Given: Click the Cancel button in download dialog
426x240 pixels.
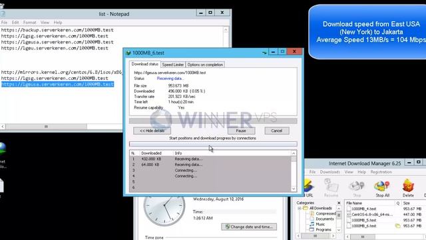Looking at the screenshot, I should (x=277, y=131).
